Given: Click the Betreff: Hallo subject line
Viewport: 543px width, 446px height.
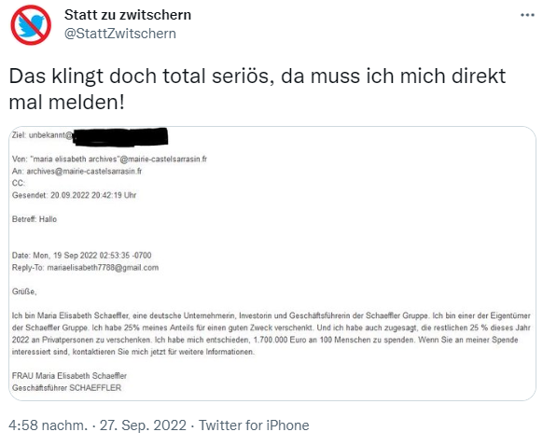Looking at the screenshot, I should (x=35, y=219).
